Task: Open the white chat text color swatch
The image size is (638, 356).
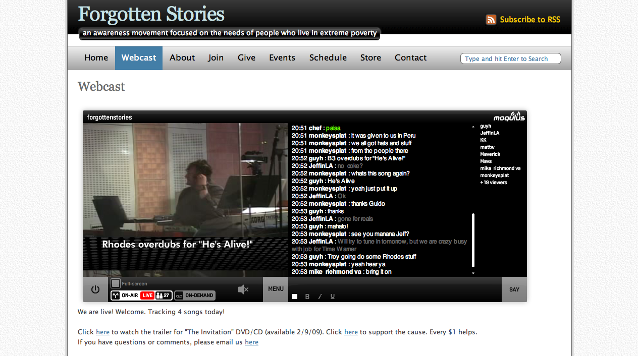Action: click(x=295, y=296)
